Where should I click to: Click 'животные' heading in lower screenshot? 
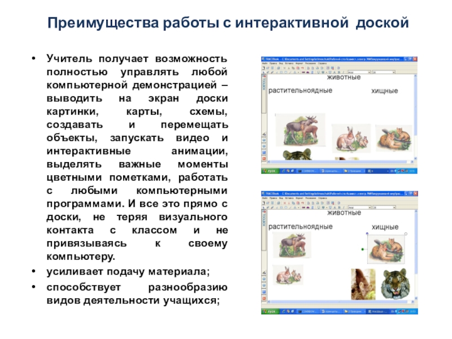(x=344, y=213)
